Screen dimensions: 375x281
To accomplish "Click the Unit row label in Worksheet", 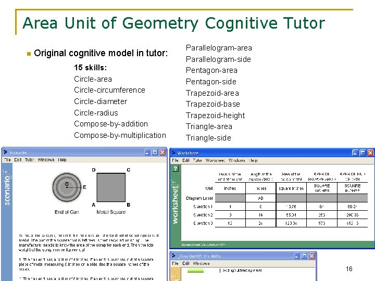I will pyautogui.click(x=209, y=188).
